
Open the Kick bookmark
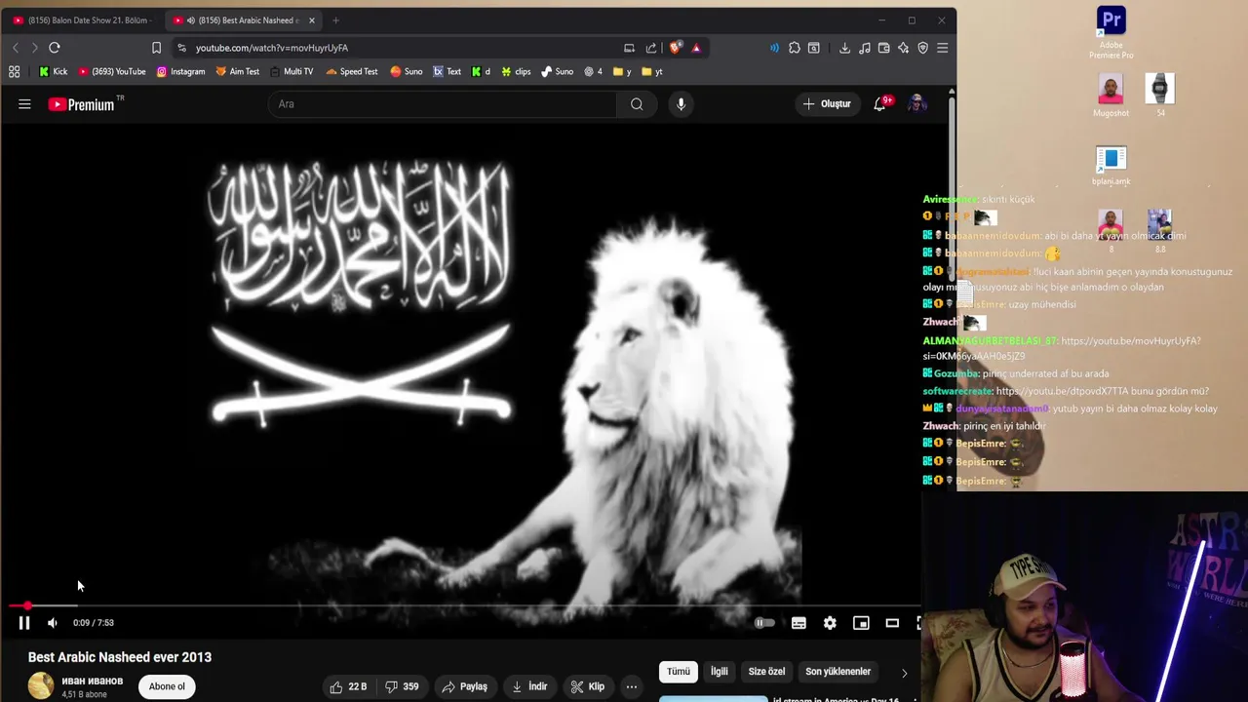tap(53, 71)
